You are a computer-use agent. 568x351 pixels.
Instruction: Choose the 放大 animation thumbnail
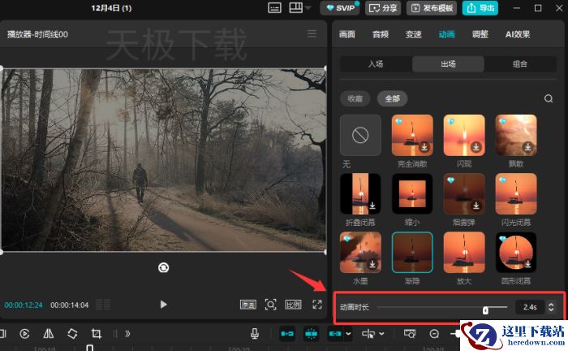[464, 253]
